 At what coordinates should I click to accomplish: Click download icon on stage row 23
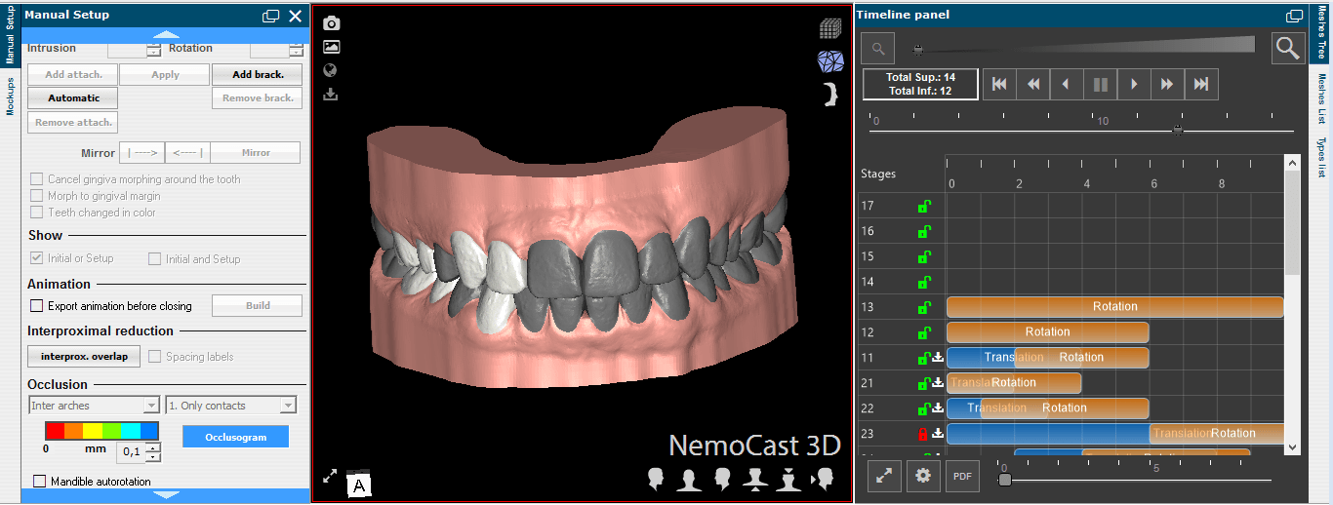938,434
